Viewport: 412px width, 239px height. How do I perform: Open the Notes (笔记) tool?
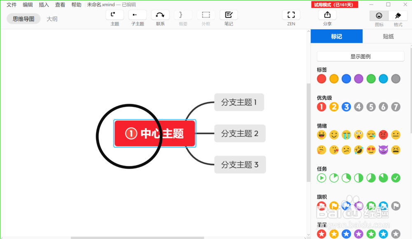pyautogui.click(x=229, y=15)
